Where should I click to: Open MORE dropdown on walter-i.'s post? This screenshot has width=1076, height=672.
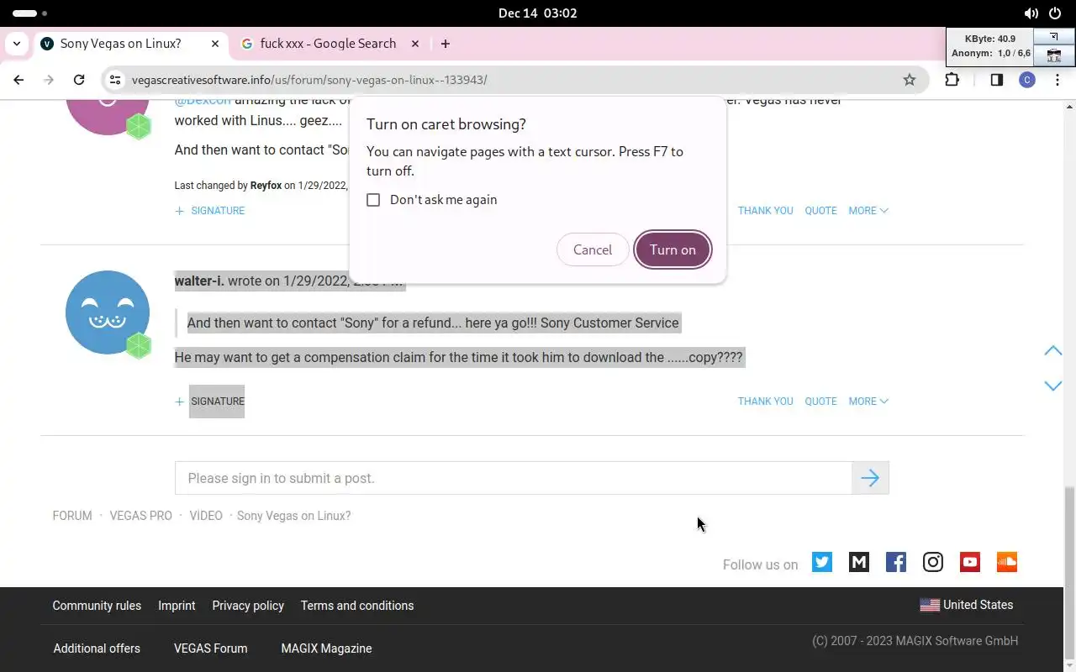click(868, 402)
